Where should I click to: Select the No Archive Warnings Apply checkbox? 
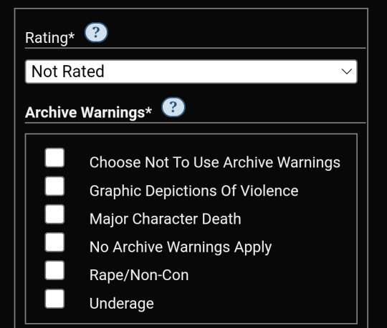click(x=54, y=242)
